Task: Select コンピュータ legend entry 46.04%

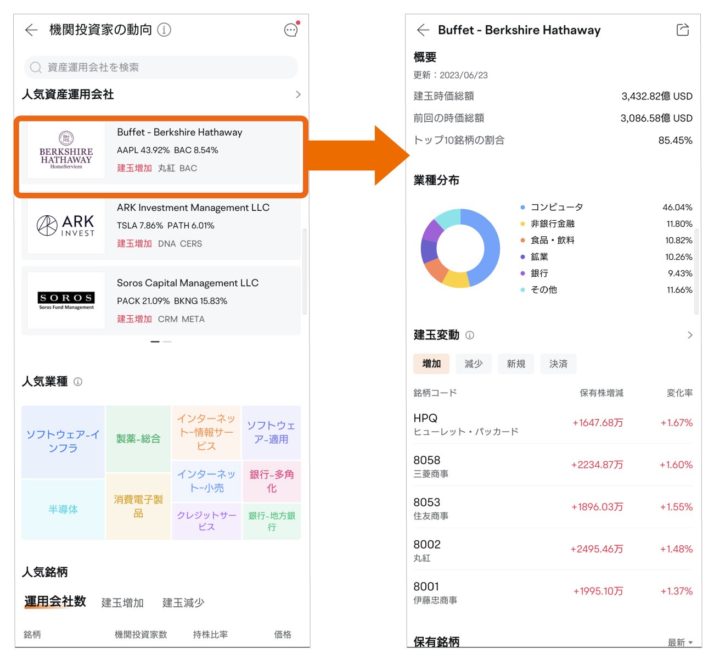Action: point(606,207)
